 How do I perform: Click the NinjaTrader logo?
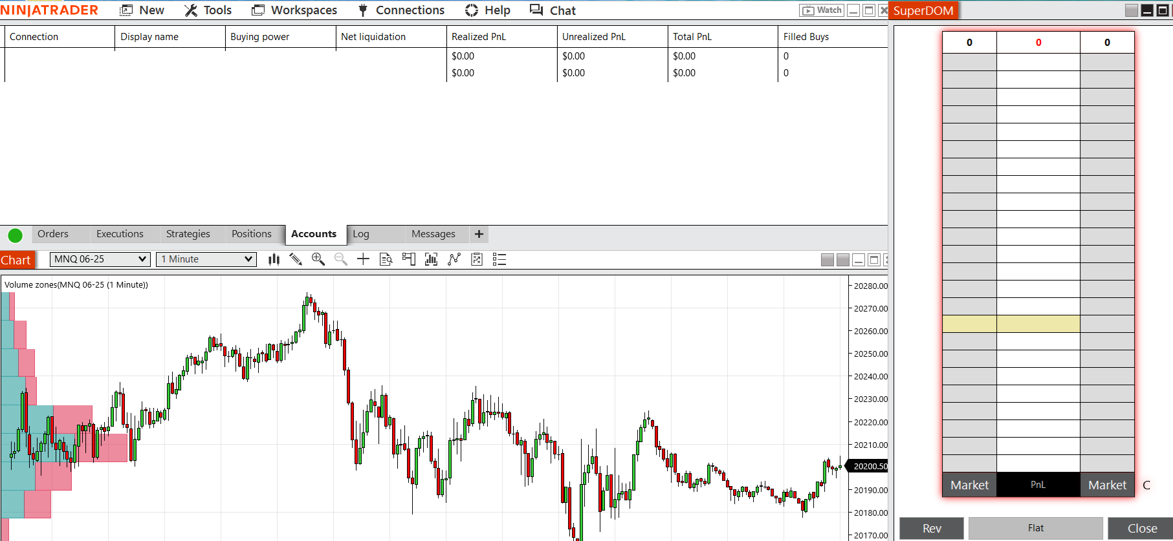(49, 10)
